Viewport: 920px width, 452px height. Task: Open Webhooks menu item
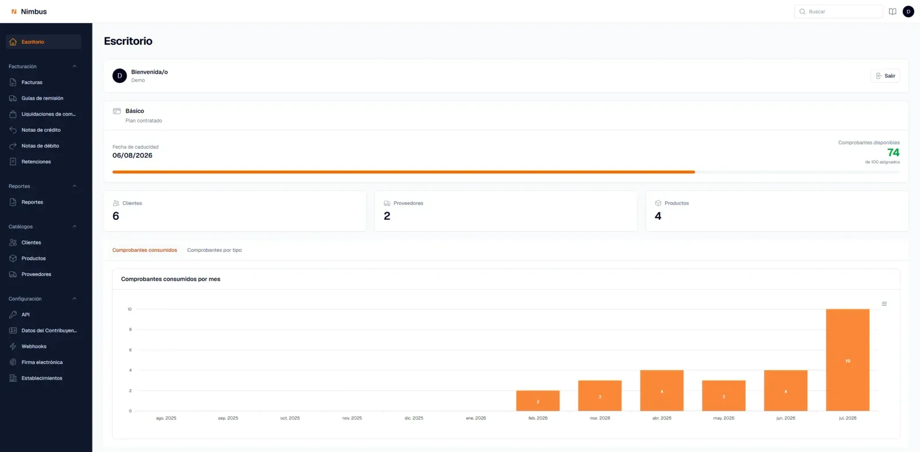[43, 346]
